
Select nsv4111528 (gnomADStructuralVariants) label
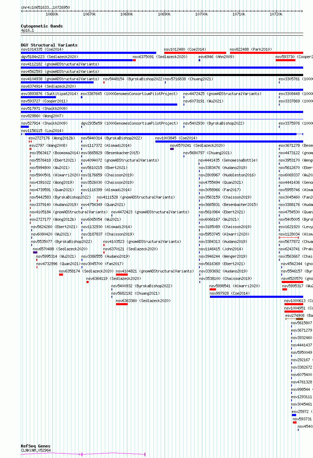136,197
